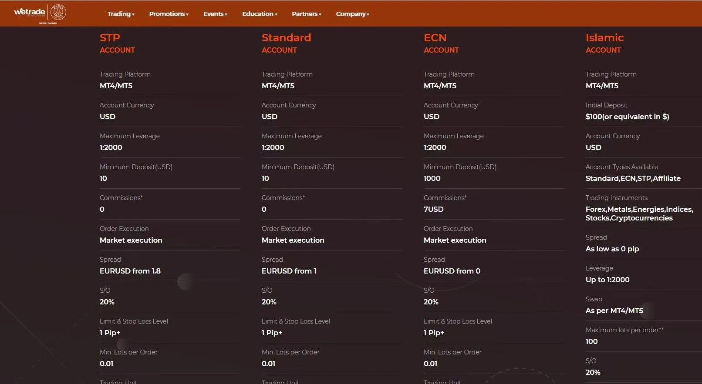Click the STP spread text EURUSD from 1.8
Image resolution: width=702 pixels, height=384 pixels.
[130, 271]
